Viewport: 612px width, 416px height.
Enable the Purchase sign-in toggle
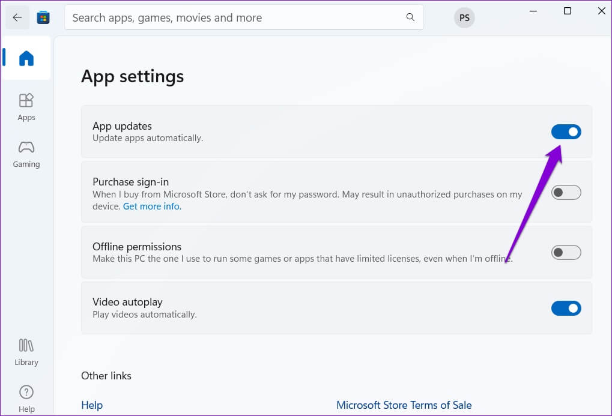566,192
